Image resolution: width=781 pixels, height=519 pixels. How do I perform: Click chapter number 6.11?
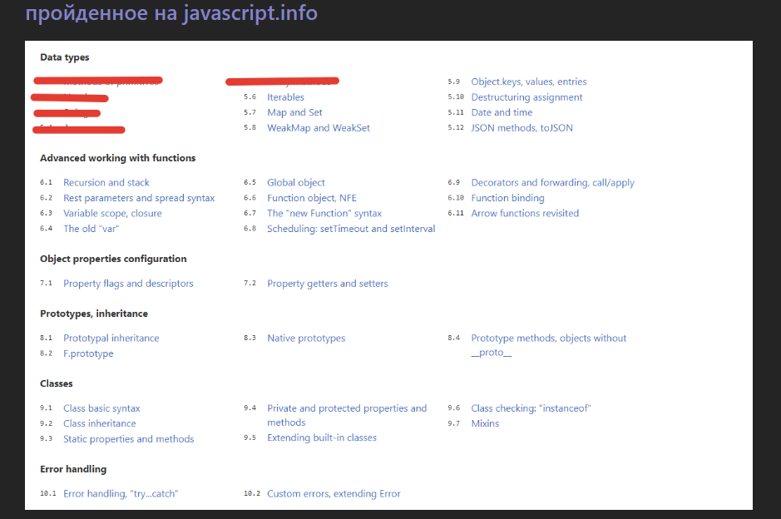click(x=456, y=214)
